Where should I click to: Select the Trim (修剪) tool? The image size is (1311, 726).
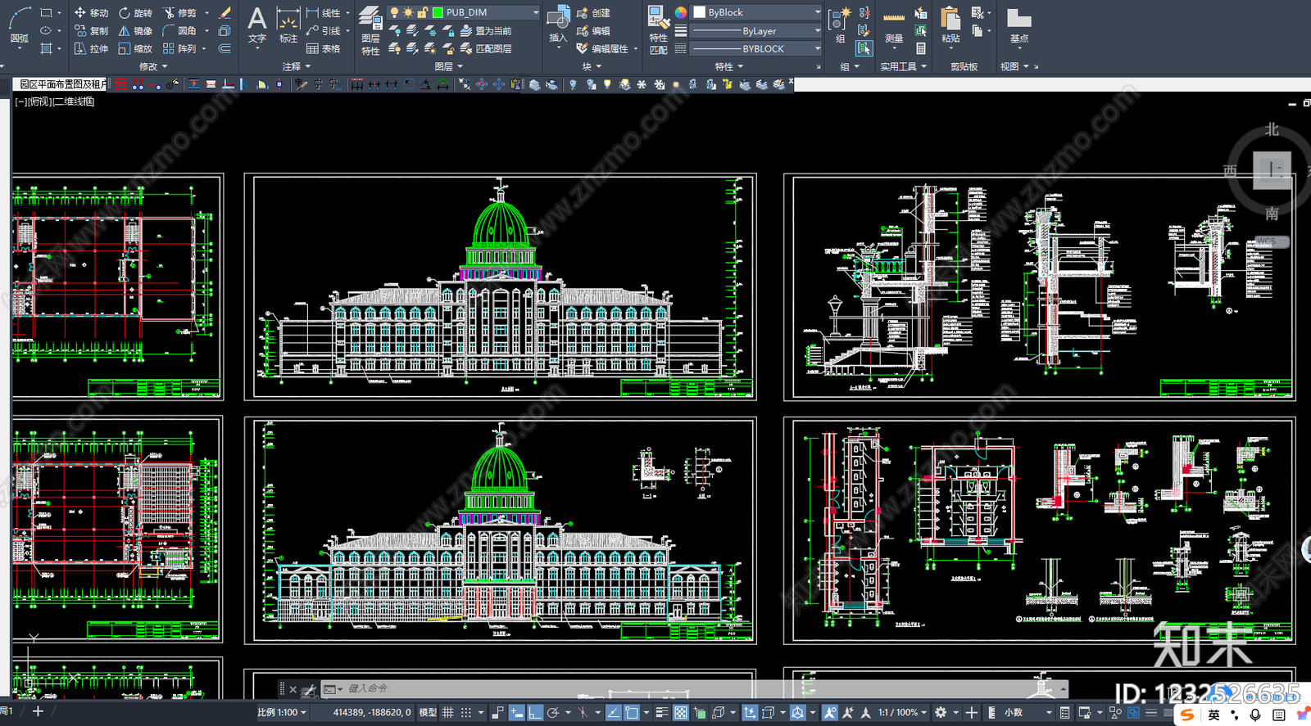tap(179, 13)
